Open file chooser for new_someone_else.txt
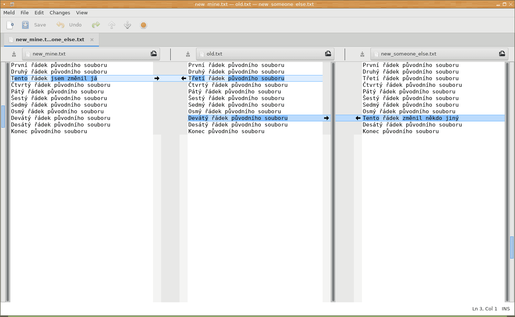The width and height of the screenshot is (515, 317). click(x=502, y=54)
